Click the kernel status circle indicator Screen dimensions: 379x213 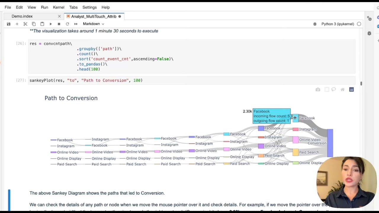click(359, 24)
